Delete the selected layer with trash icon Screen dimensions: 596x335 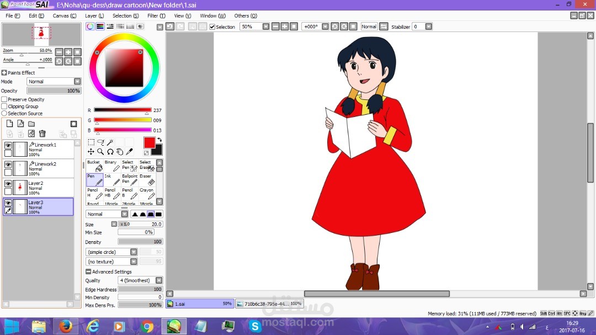pyautogui.click(x=42, y=134)
